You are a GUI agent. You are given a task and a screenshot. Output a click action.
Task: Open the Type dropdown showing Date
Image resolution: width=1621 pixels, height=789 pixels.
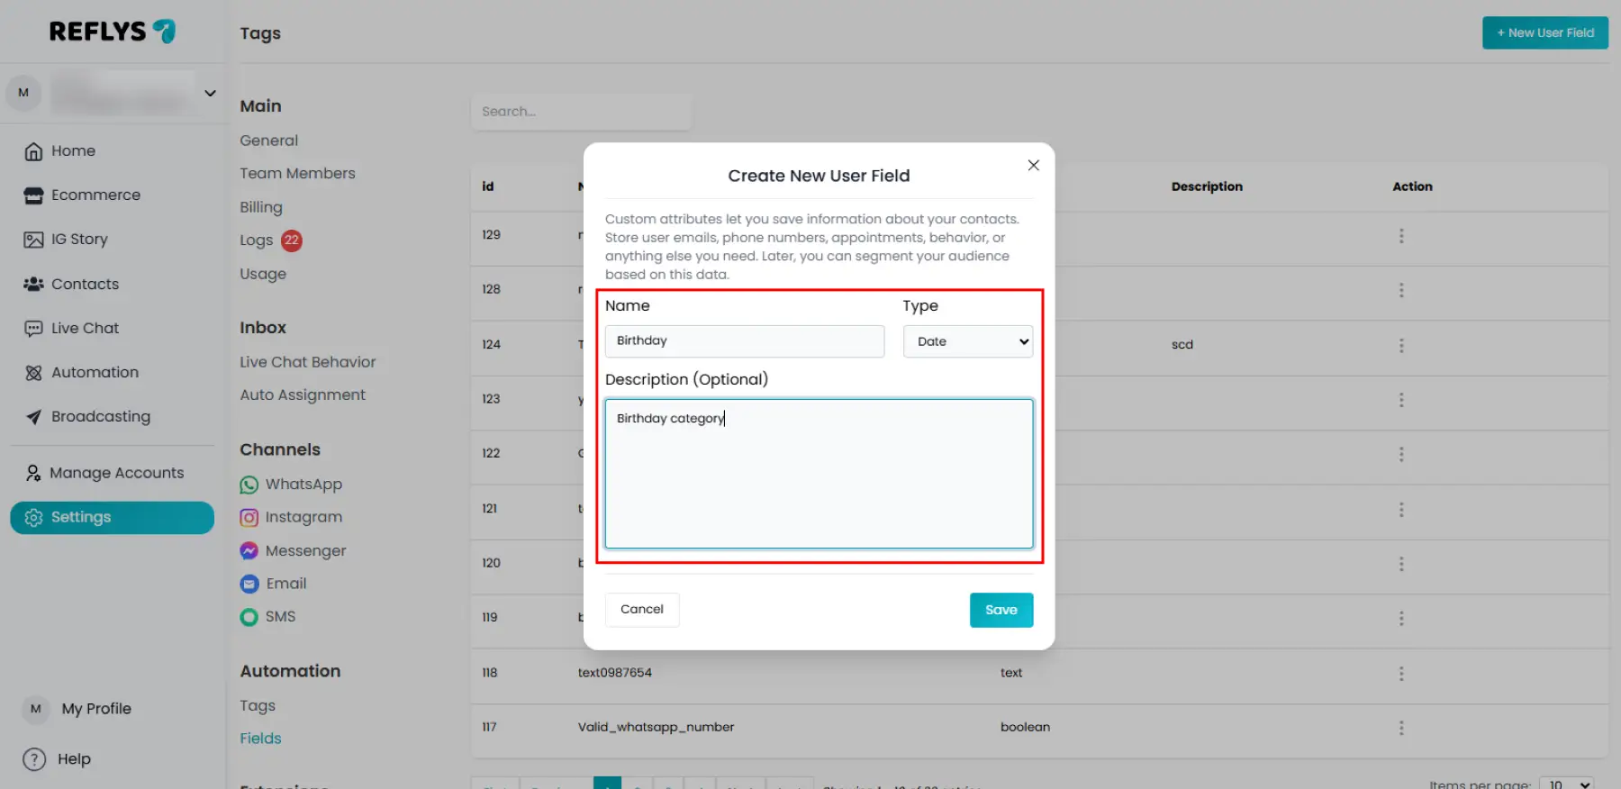pyautogui.click(x=968, y=341)
